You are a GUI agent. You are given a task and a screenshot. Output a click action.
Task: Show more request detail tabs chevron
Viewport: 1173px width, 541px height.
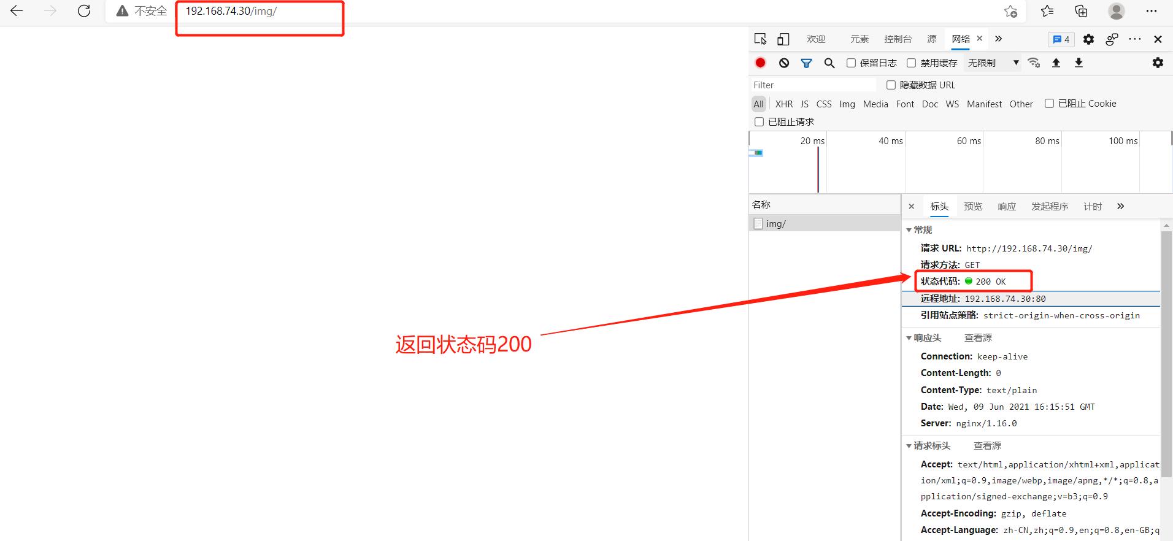(1120, 206)
